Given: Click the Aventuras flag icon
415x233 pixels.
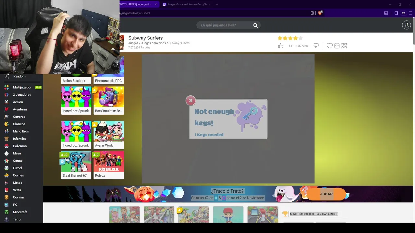Looking at the screenshot, I should 6,109.
